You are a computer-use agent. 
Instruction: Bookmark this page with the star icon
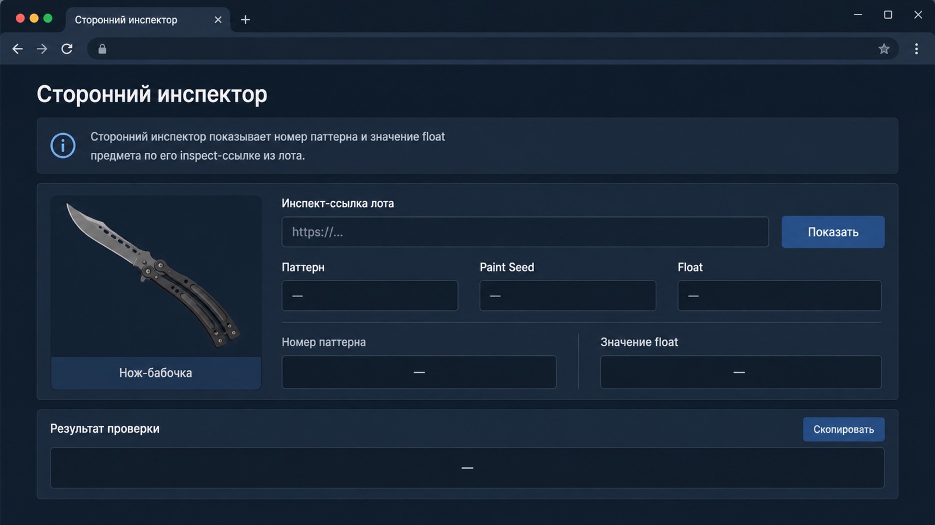[884, 49]
